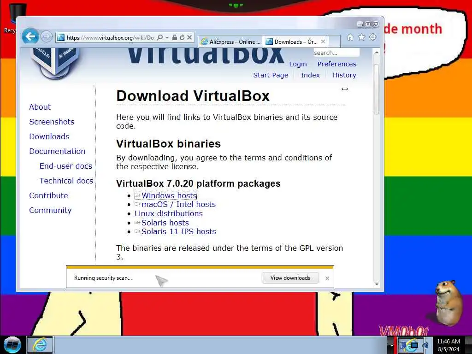Open Downloads in the sidebar
This screenshot has width=472, height=354.
[x=49, y=136]
